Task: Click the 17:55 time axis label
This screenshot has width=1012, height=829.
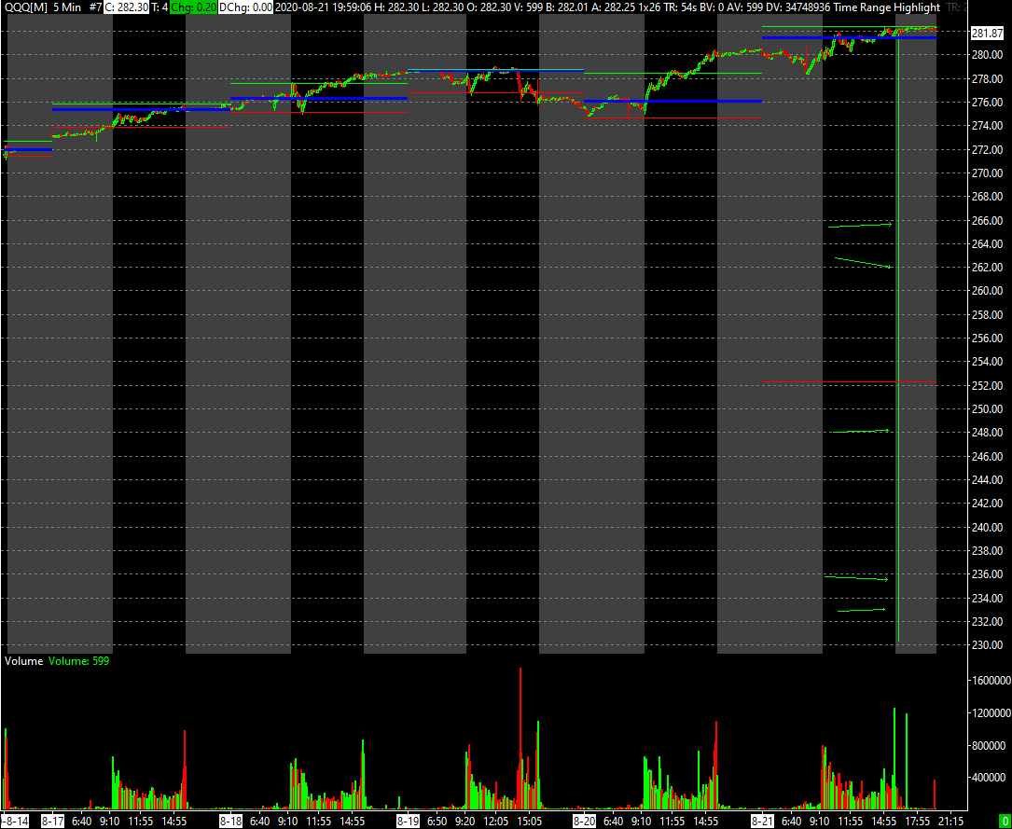Action: click(x=917, y=822)
